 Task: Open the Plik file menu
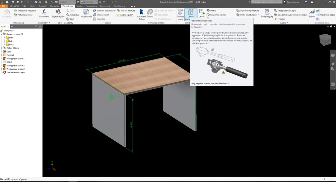4,6
